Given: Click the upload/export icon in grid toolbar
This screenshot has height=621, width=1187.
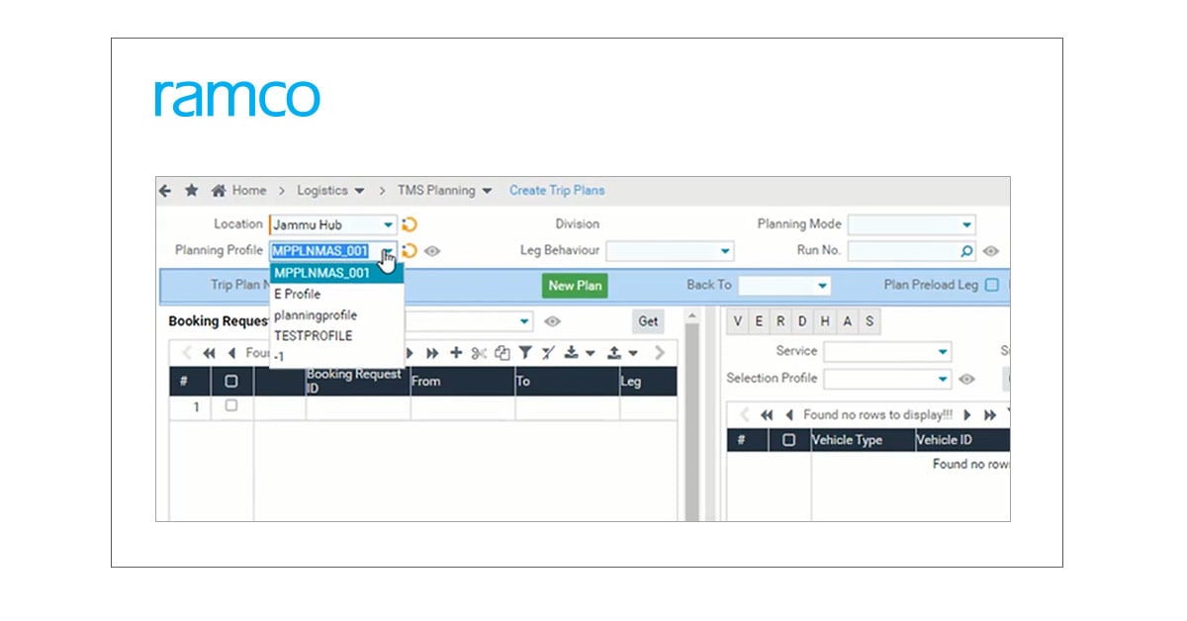Looking at the screenshot, I should (x=614, y=353).
